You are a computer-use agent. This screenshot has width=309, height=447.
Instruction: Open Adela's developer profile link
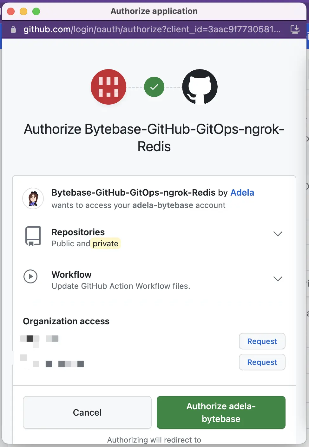[242, 192]
